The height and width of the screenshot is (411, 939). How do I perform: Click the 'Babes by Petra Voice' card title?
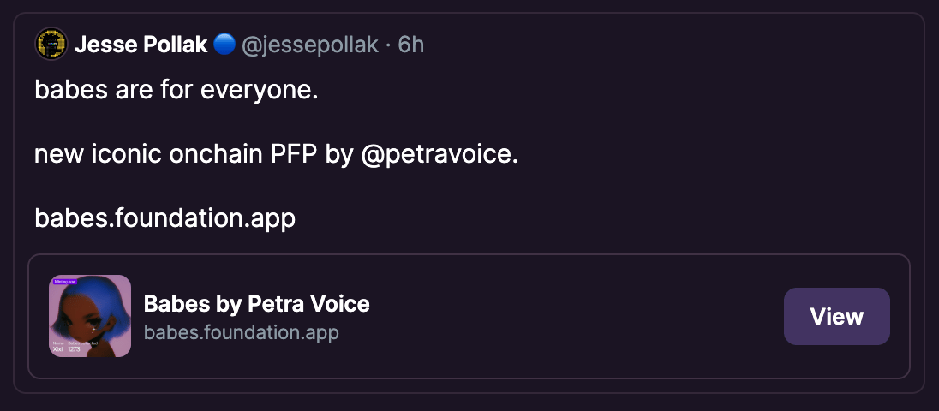(x=256, y=303)
